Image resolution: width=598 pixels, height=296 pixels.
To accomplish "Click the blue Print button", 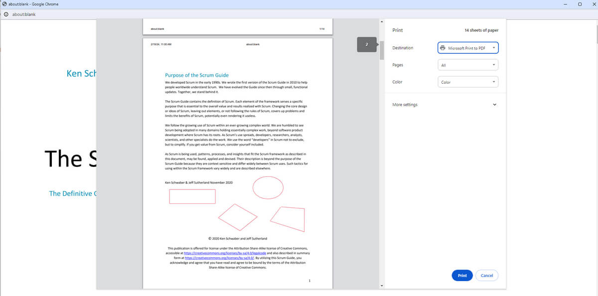I will (461, 275).
